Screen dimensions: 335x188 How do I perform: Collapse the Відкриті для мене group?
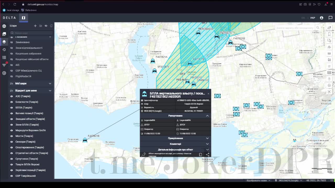[x=50, y=91]
